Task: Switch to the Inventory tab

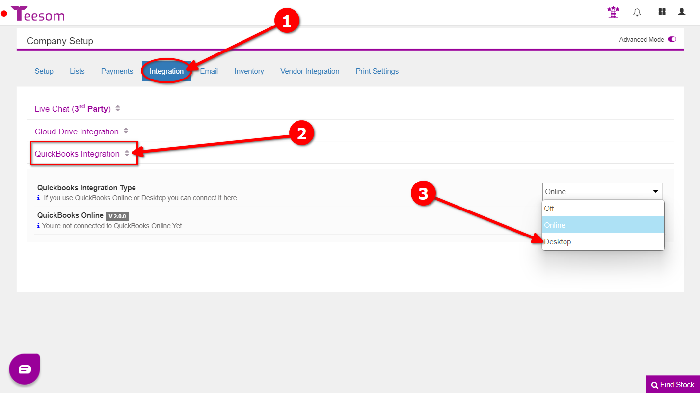Action: click(249, 71)
